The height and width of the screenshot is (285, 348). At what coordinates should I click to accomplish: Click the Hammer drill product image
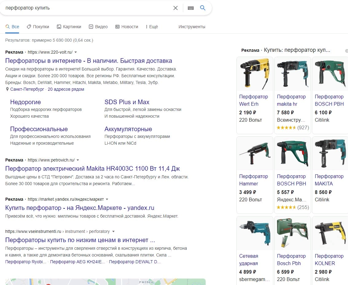255,154
